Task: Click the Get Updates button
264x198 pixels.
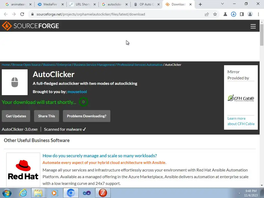Action: click(16, 116)
